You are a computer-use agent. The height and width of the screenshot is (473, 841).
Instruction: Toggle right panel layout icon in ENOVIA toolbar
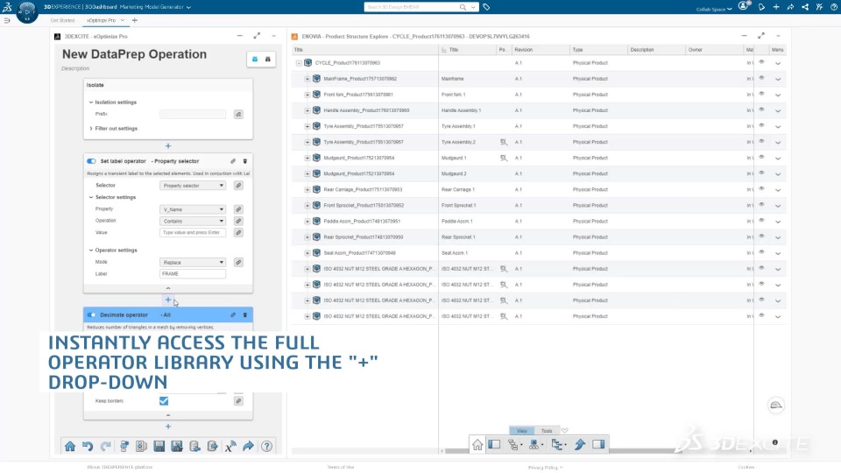pos(598,445)
